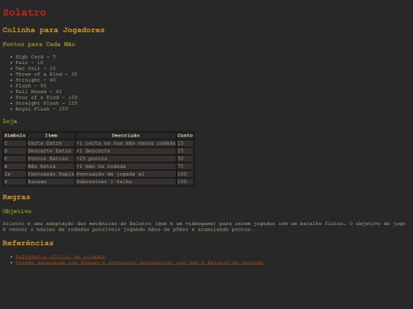This screenshot has width=413, height=309.
Task: Click the paragraph starting "Solatro é uma adaptação"
Action: coord(204,227)
